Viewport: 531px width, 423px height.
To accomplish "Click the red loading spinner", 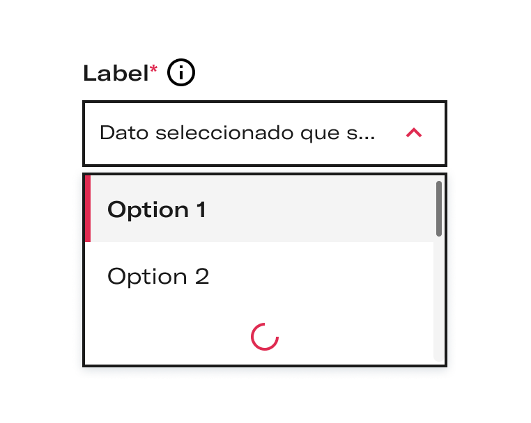I will (x=265, y=337).
